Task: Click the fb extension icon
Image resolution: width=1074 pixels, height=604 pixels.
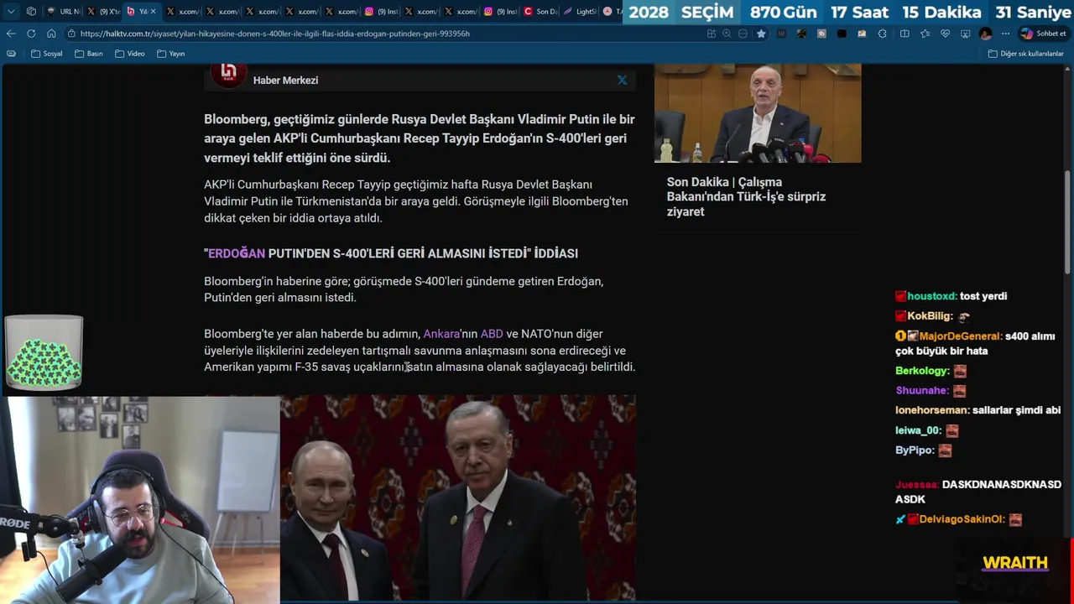Action: click(x=821, y=34)
